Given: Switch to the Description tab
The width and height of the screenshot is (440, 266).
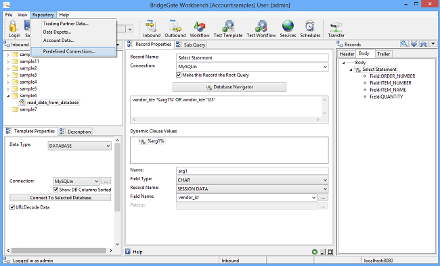Looking at the screenshot, I should click(x=76, y=132).
